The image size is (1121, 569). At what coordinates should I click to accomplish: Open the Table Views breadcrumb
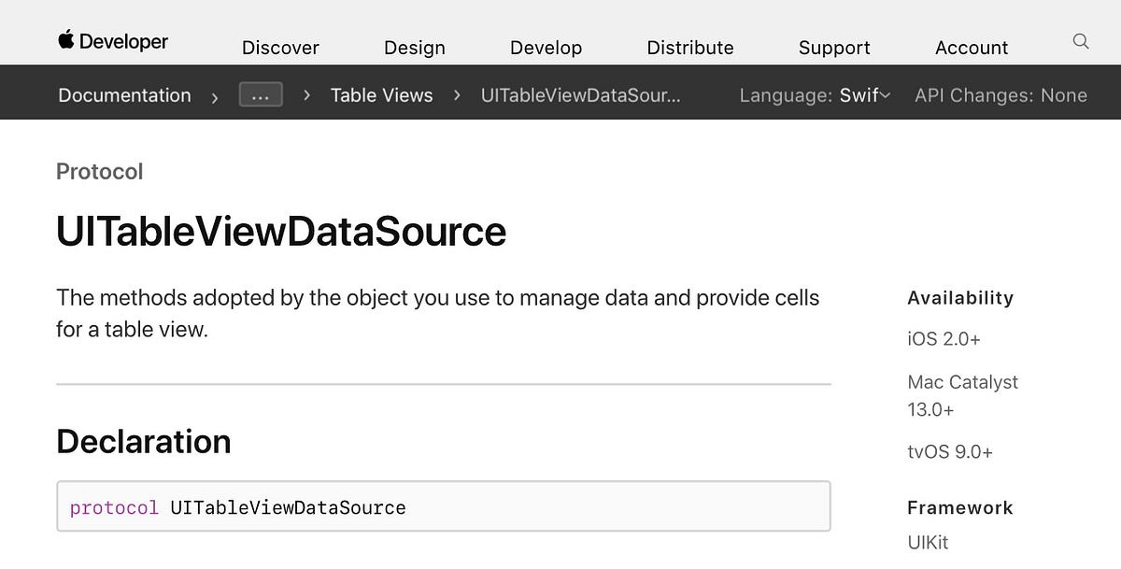(381, 95)
